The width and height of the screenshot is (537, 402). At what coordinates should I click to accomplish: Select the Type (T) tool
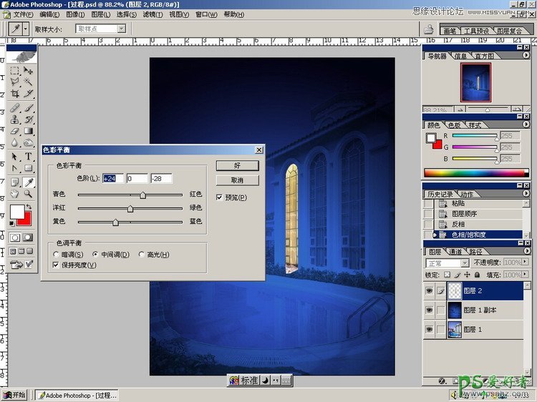pyautogui.click(x=29, y=157)
